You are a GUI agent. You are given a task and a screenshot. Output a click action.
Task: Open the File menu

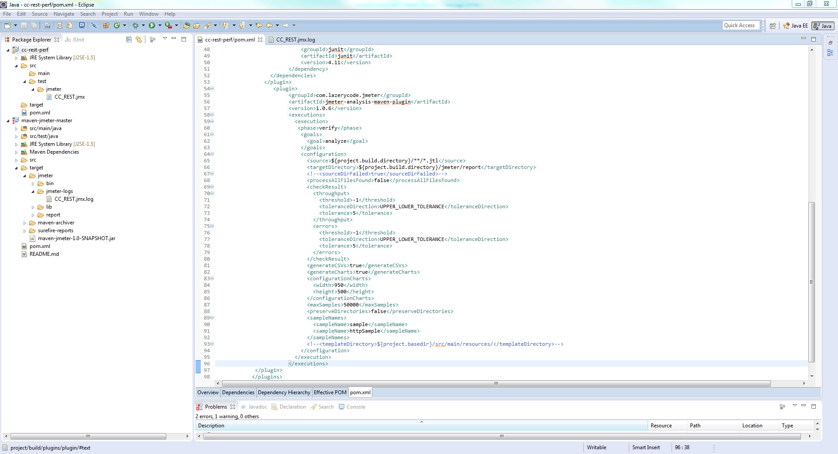(7, 14)
